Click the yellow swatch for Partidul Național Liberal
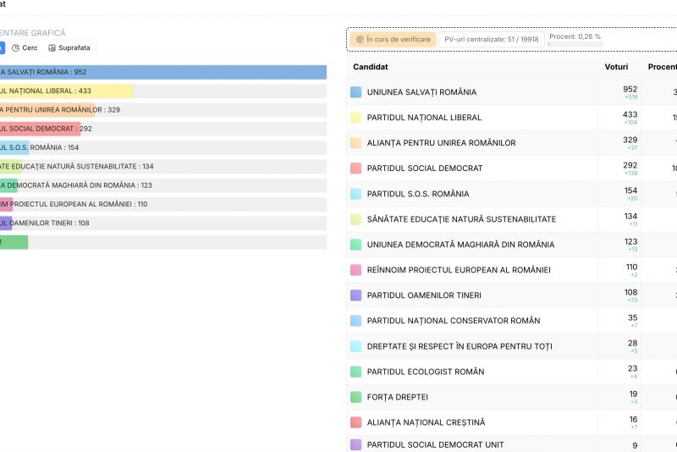The image size is (677, 452). [356, 118]
